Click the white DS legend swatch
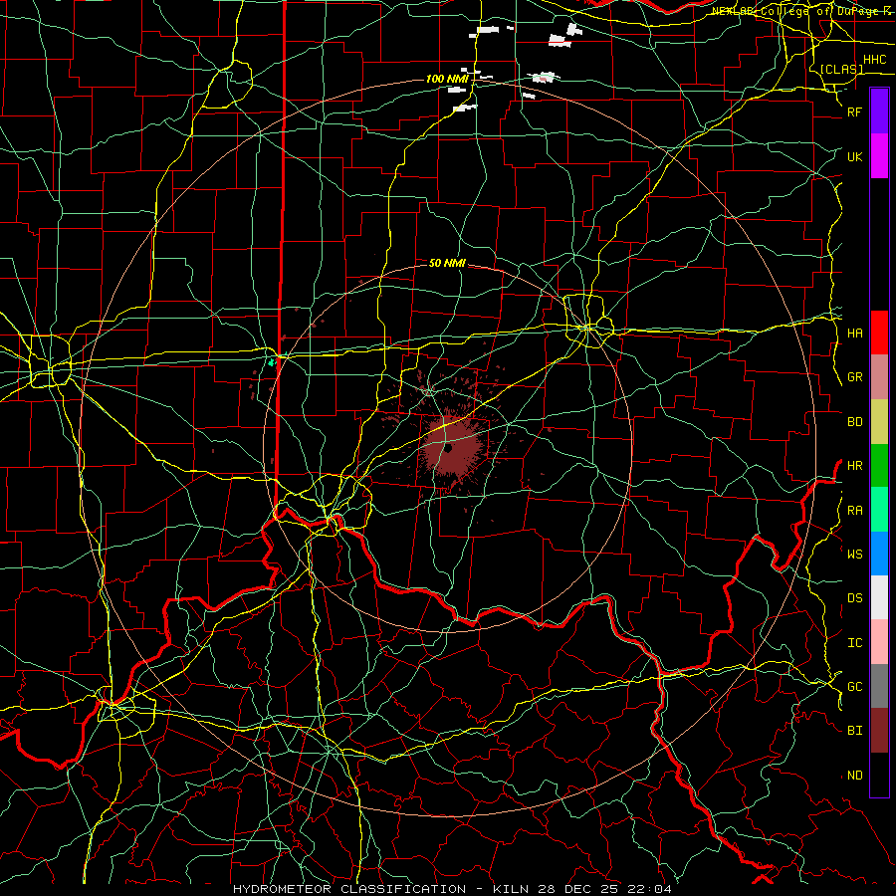Viewport: 896px width, 896px height. (879, 597)
